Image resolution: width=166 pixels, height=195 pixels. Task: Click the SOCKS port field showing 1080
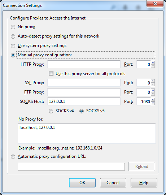click(x=144, y=101)
